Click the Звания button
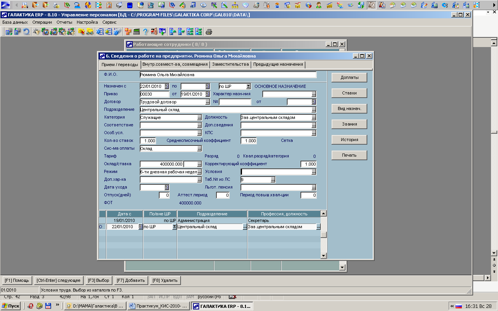The height and width of the screenshot is (311, 498). 349,124
